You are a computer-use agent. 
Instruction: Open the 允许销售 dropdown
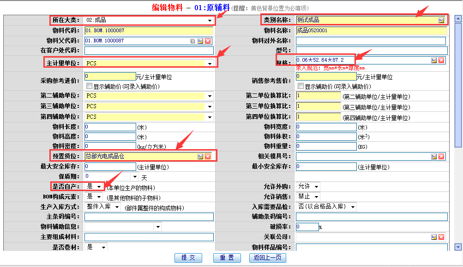[x=316, y=197]
